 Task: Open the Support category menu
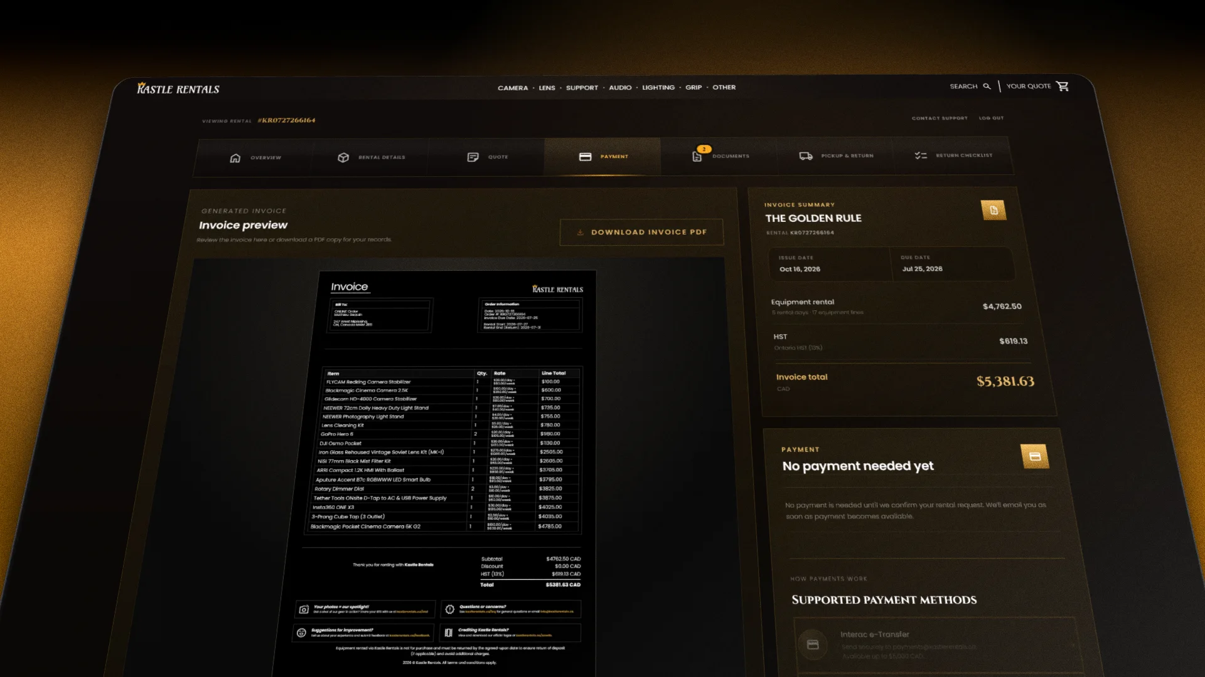pyautogui.click(x=582, y=88)
